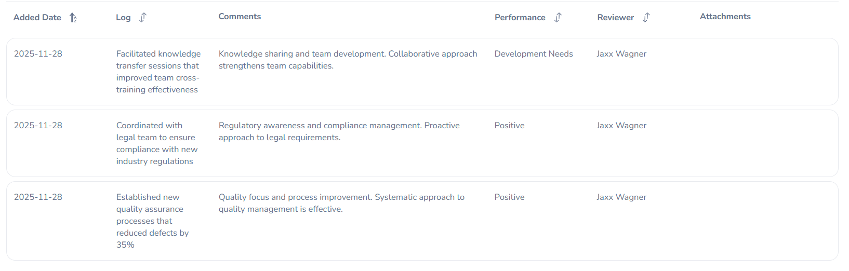Click the Attachments column header
This screenshot has width=849, height=271.
tap(725, 17)
